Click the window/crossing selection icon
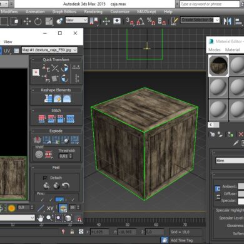This screenshot has height=244, width=244. (x=14, y=21)
